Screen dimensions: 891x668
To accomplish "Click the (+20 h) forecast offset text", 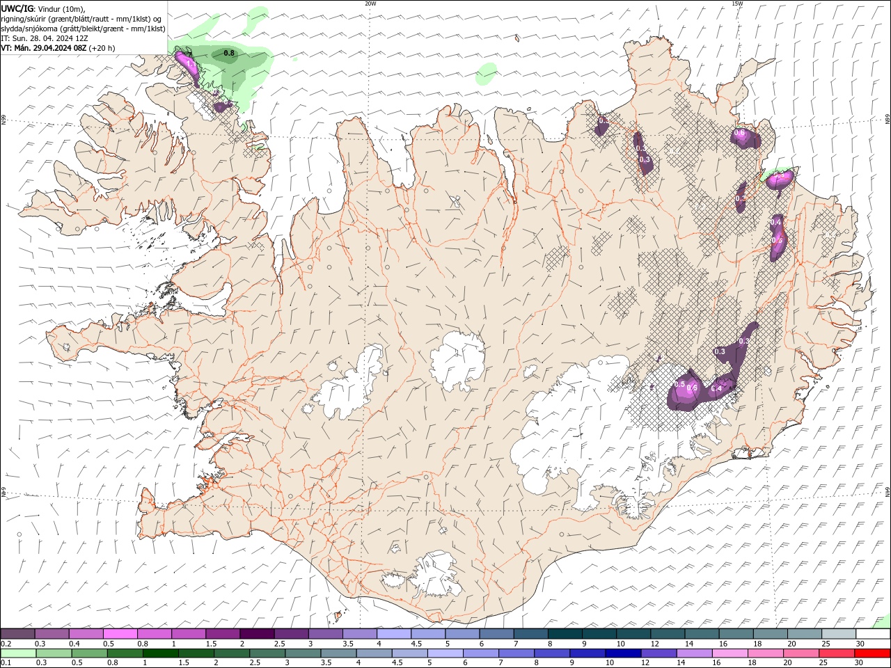I will [101, 48].
